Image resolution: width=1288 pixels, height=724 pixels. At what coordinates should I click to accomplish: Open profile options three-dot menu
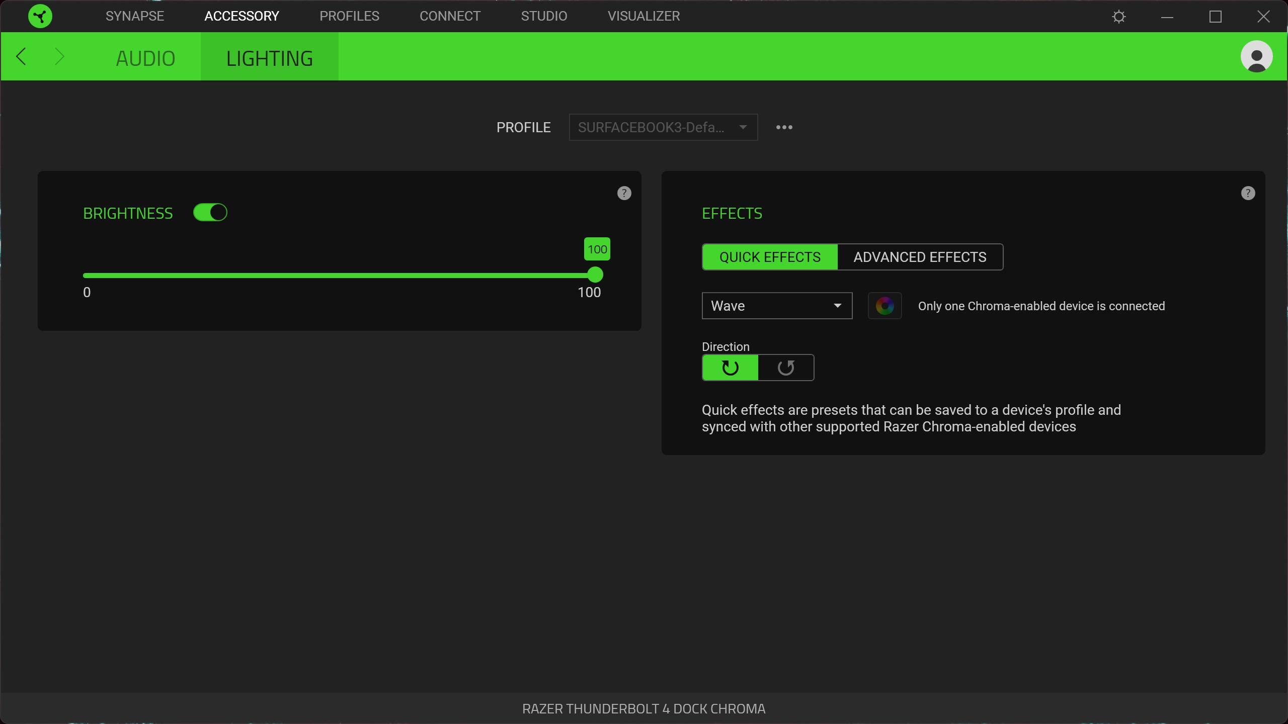[x=784, y=127]
